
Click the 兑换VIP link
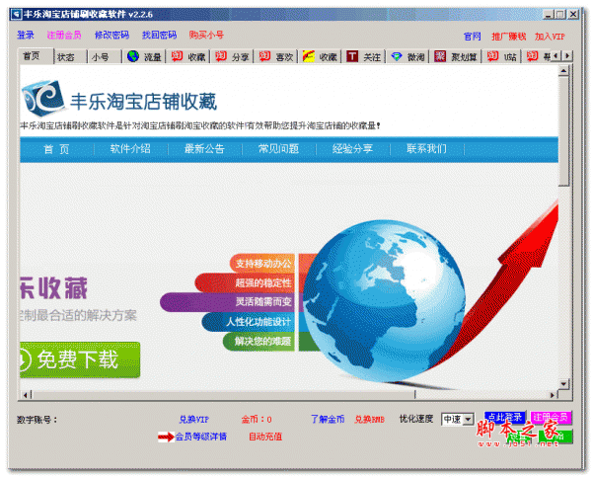(193, 420)
